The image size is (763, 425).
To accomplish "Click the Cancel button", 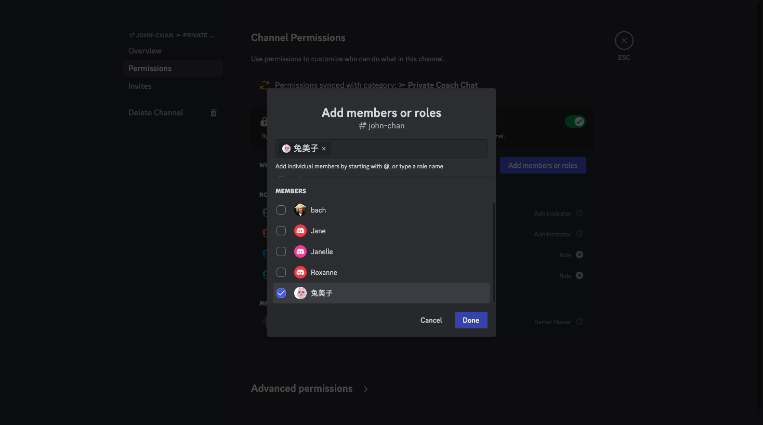I will click(x=431, y=320).
